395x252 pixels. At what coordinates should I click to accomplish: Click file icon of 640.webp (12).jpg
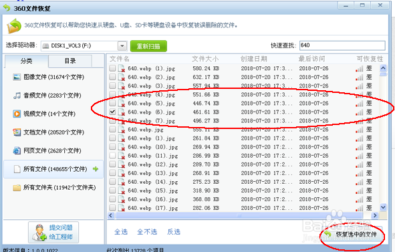tap(122, 164)
